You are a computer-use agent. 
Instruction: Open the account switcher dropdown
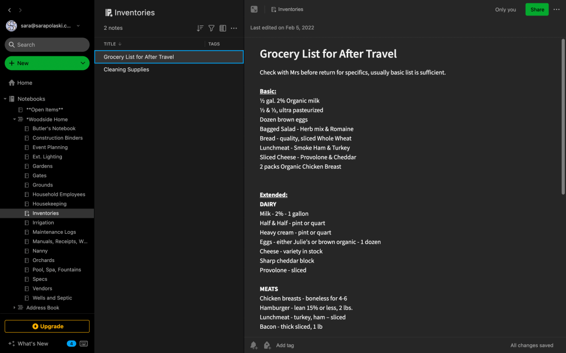(x=78, y=26)
